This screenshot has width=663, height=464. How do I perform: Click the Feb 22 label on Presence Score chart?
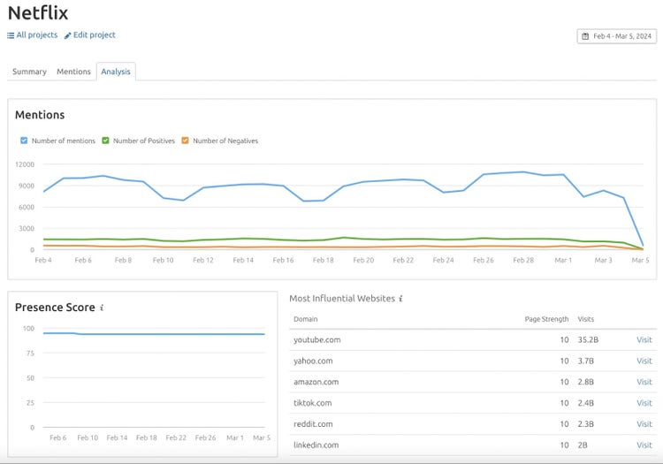pos(176,437)
